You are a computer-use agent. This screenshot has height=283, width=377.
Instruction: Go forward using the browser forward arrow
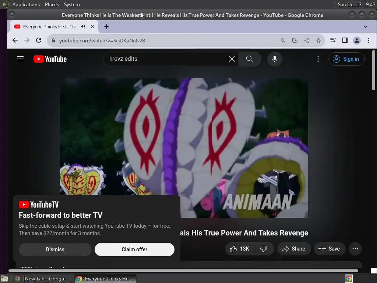(x=27, y=41)
